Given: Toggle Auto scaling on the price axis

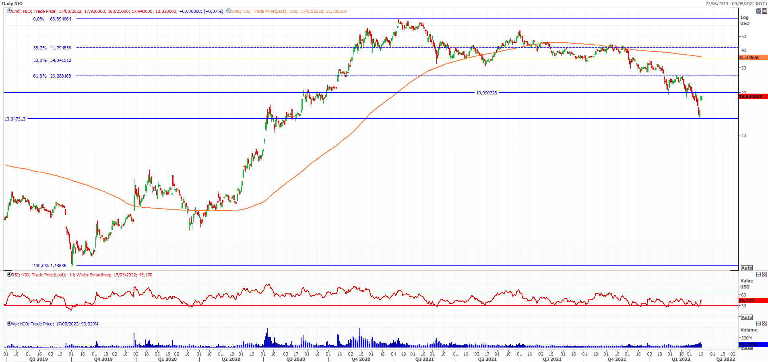Looking at the screenshot, I should (747, 268).
